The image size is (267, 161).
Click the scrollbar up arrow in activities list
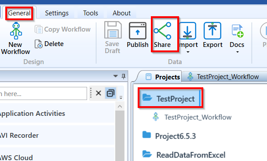[120, 107]
